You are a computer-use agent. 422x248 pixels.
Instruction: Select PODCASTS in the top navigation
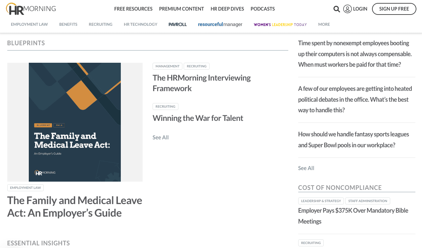tap(262, 9)
